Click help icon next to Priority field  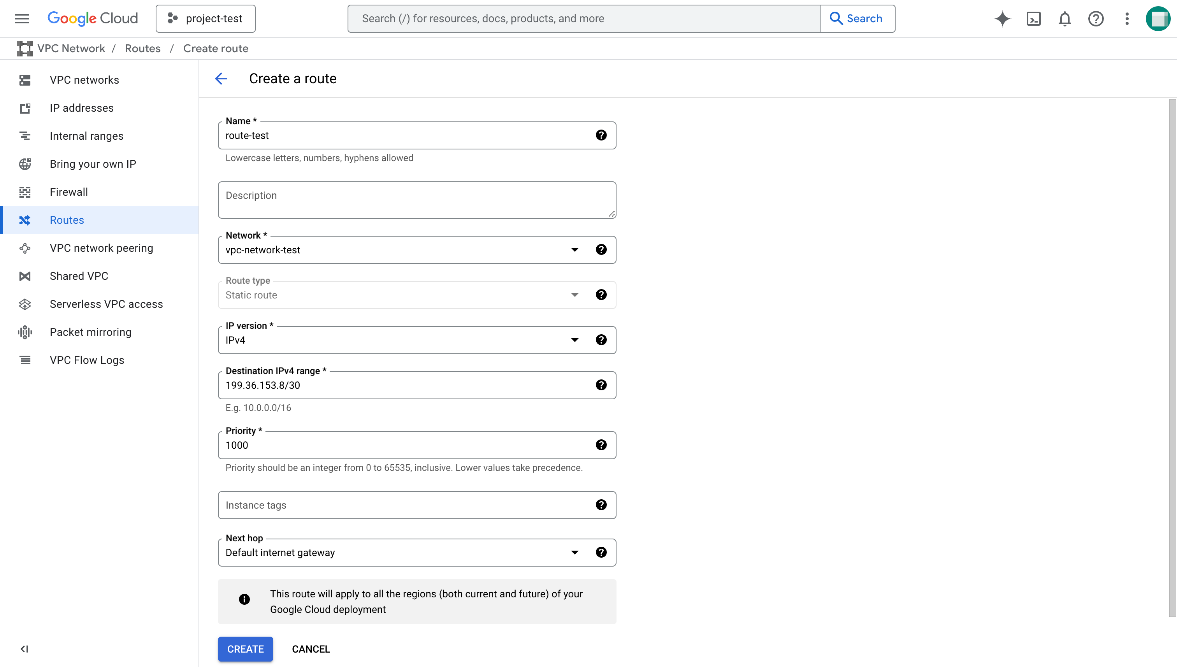click(601, 445)
